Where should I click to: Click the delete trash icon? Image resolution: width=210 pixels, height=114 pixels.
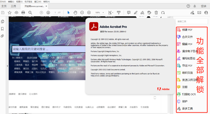pos(156,12)
